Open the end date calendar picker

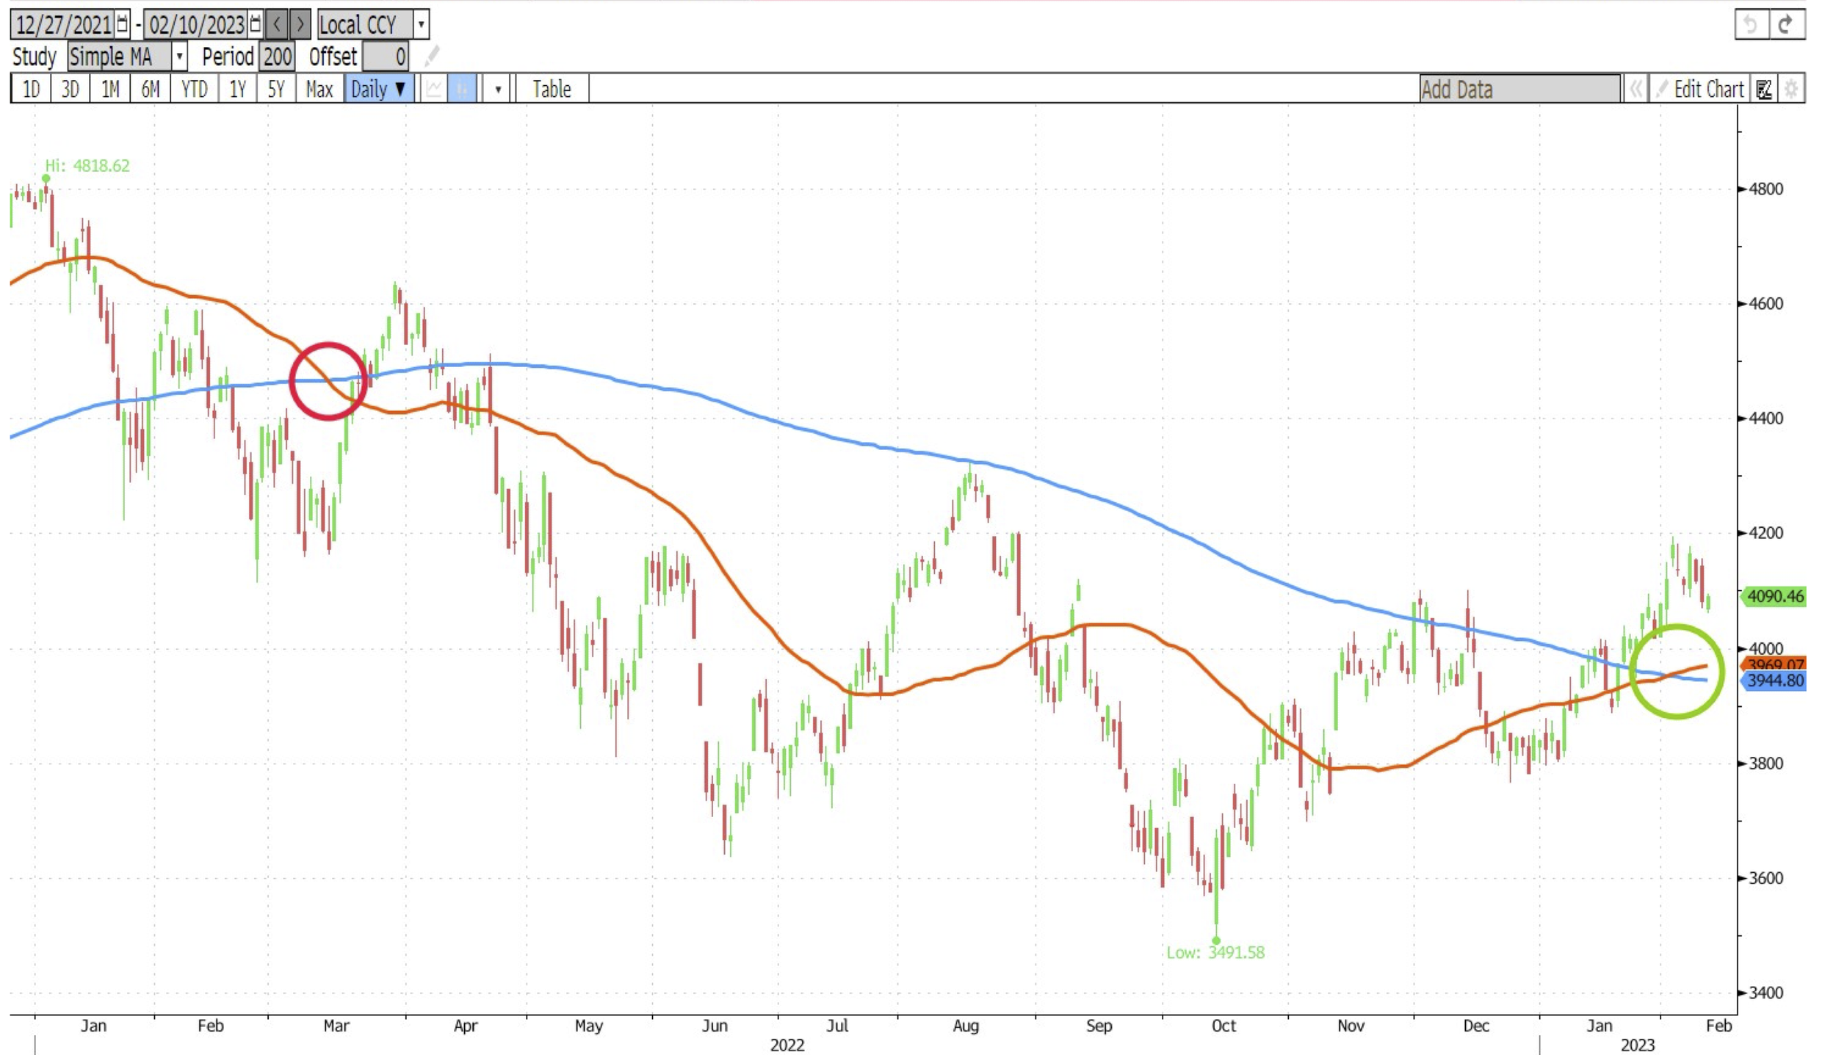[x=255, y=25]
